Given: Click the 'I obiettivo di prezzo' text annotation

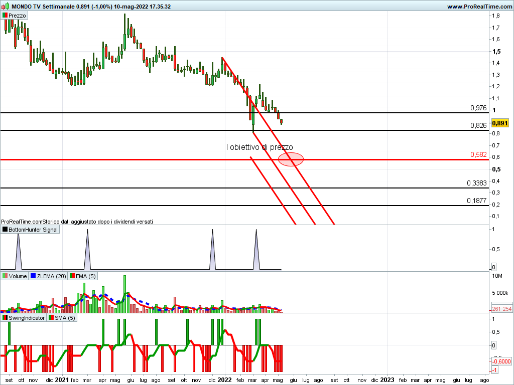Looking at the screenshot, I should pyautogui.click(x=260, y=147).
